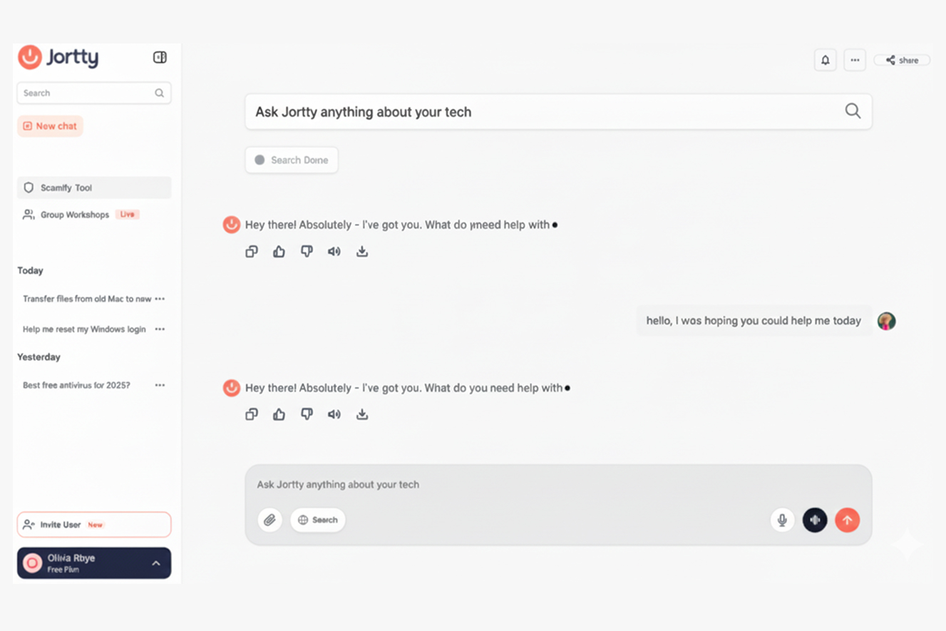Click the paperclip attach file icon
The image size is (946, 631).
(x=269, y=520)
